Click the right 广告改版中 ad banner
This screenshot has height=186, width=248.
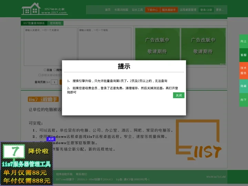coord(203,46)
